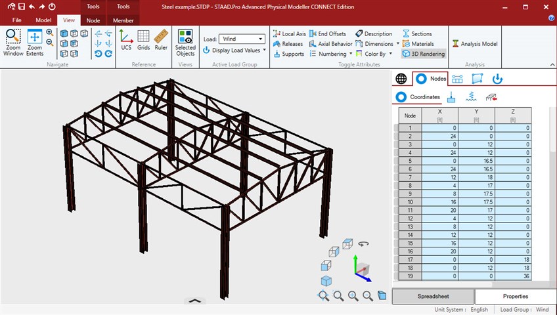Click Zoom Extents in Navigate group
The image size is (557, 315).
pyautogui.click(x=35, y=42)
